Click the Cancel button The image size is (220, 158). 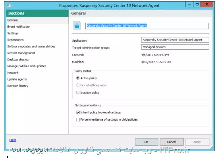click(x=172, y=142)
